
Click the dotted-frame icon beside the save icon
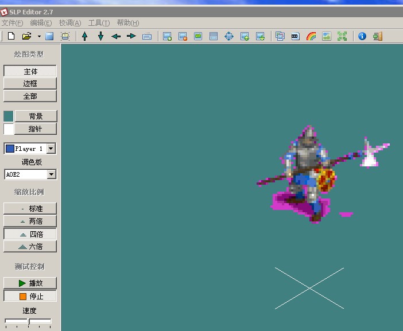(x=65, y=36)
